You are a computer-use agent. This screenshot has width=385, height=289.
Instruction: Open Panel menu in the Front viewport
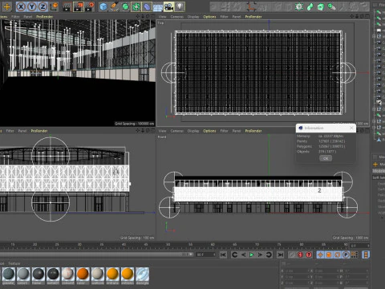tap(237, 131)
